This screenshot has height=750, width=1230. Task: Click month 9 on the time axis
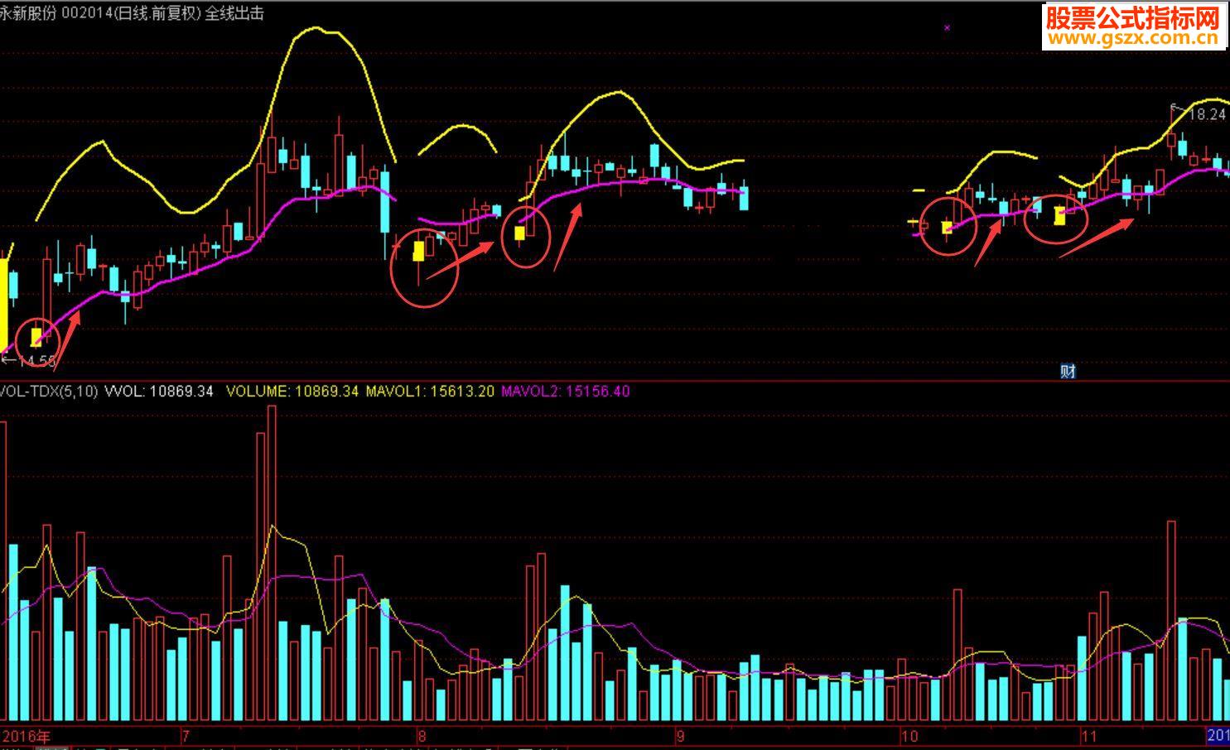pos(681,736)
